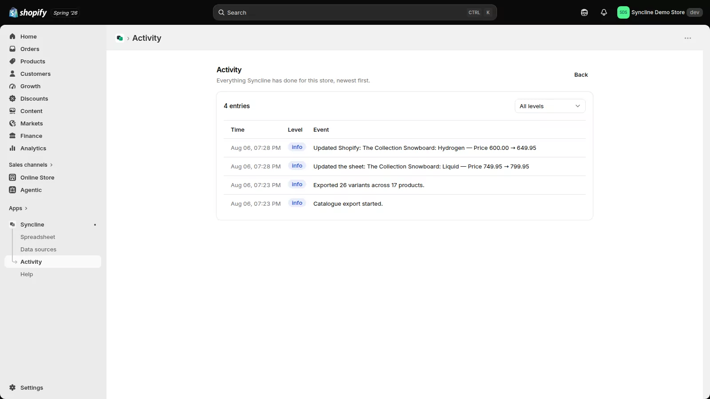Click the Syncline app icon in sidebar
The height and width of the screenshot is (399, 710).
12,224
